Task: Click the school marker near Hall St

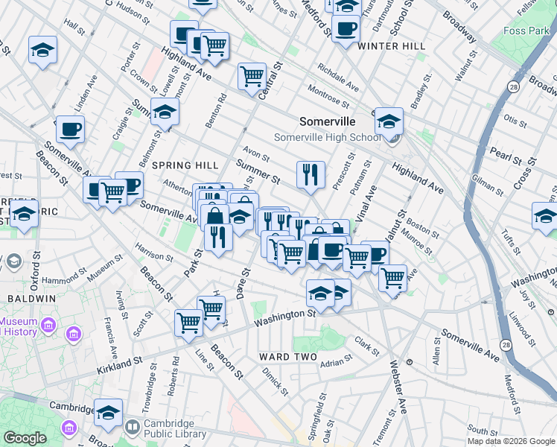Action: 42,51
